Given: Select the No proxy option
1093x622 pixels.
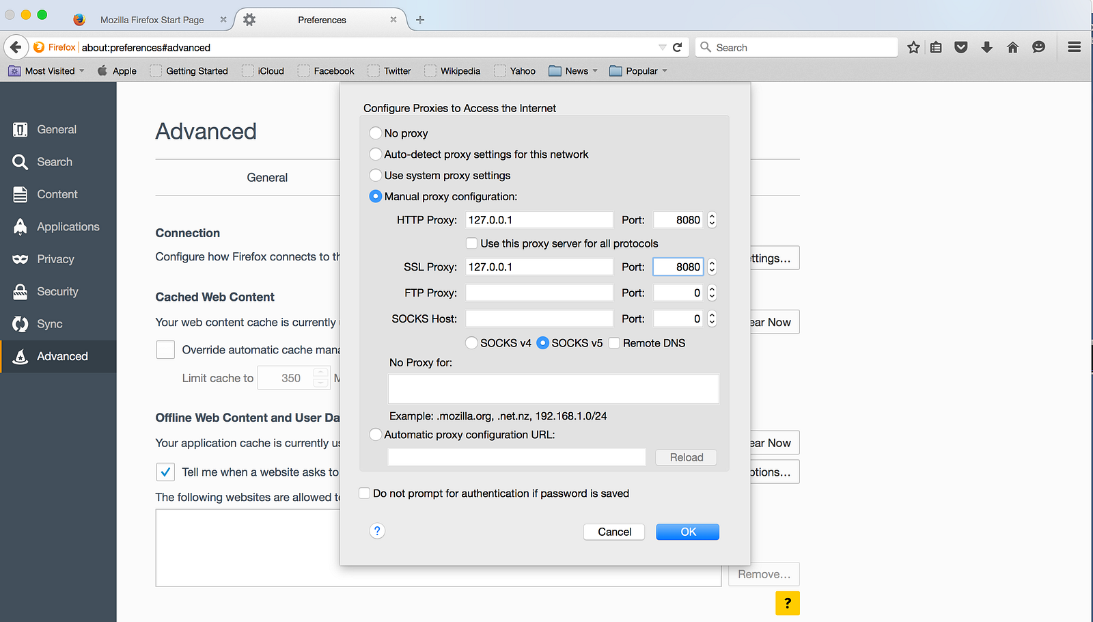Looking at the screenshot, I should 376,133.
